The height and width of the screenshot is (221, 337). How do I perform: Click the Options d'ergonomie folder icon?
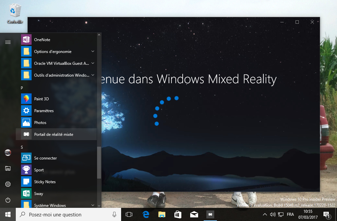coord(26,51)
